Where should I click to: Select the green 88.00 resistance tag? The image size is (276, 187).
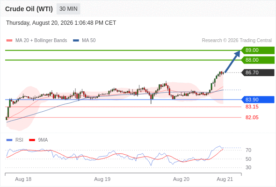[257, 60]
